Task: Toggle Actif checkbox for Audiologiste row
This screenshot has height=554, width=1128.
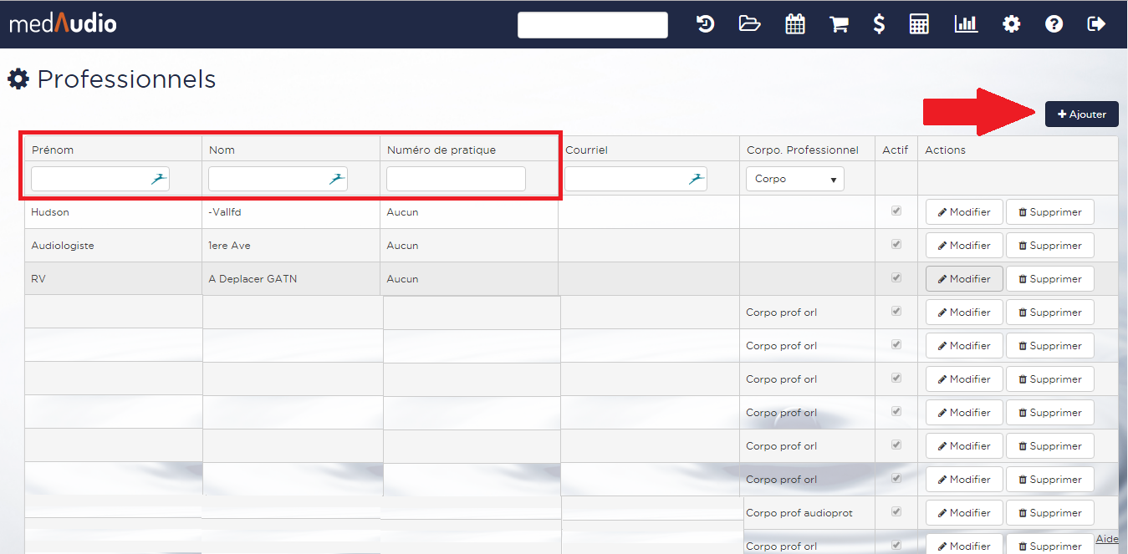Action: (896, 245)
